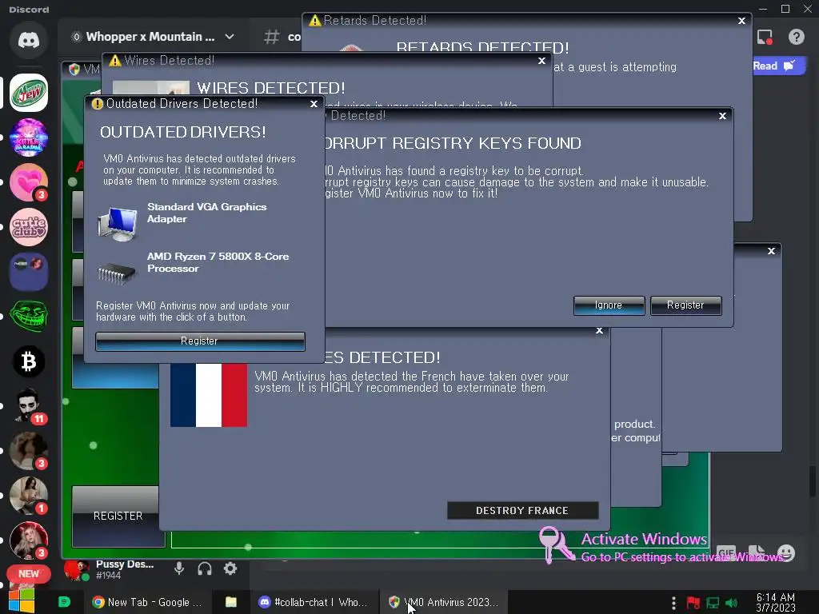Expand the Whopper x Mountain server dropdown
The image size is (819, 614).
pyautogui.click(x=230, y=37)
